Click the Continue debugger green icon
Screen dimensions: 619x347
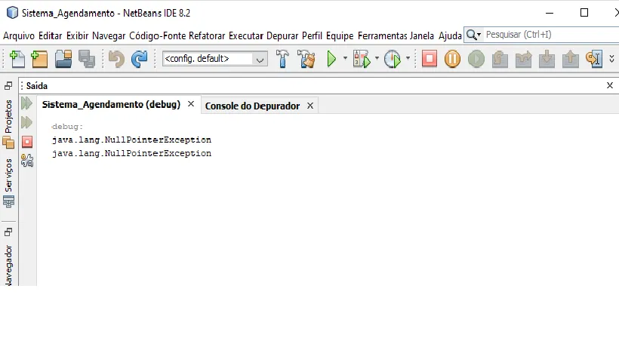[x=476, y=59]
